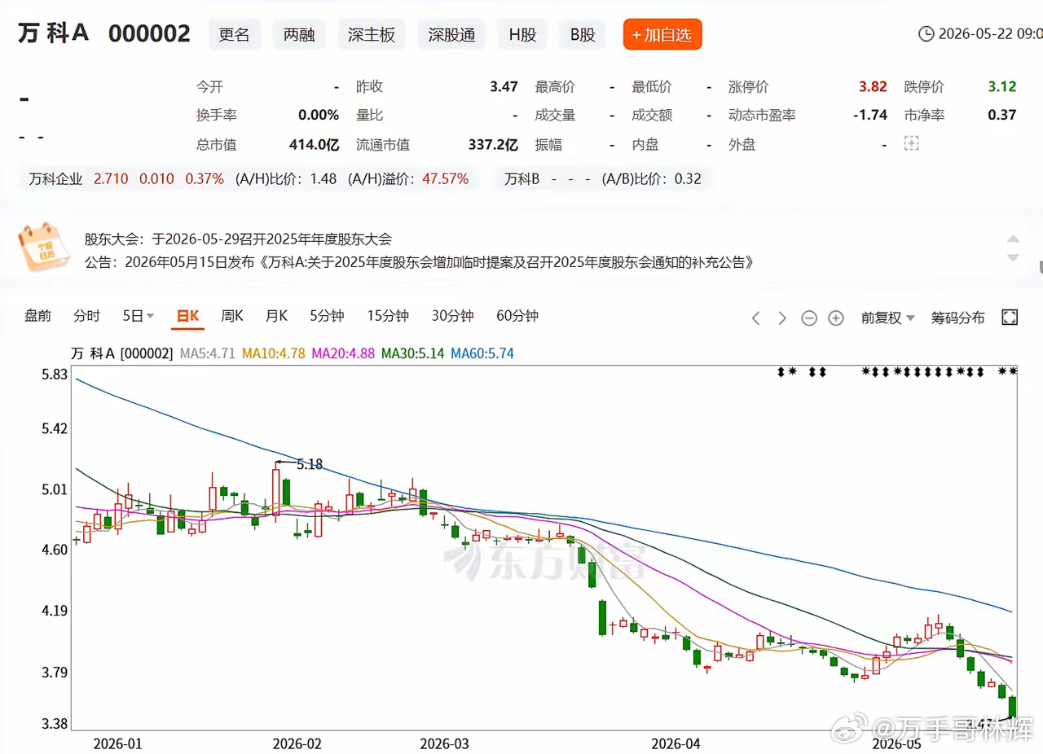Viewport: 1043px width, 754px height.
Task: Click the 更名 tag button
Action: click(234, 34)
